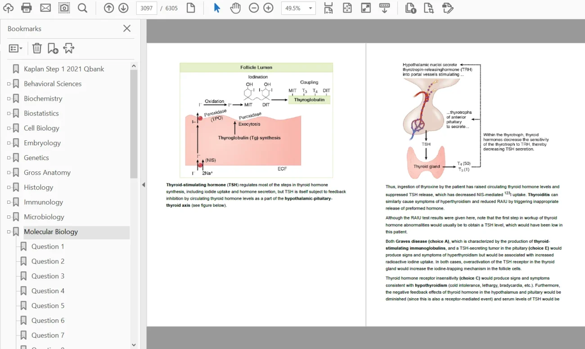Expand the Biostatistics bookmark node

pos(9,113)
